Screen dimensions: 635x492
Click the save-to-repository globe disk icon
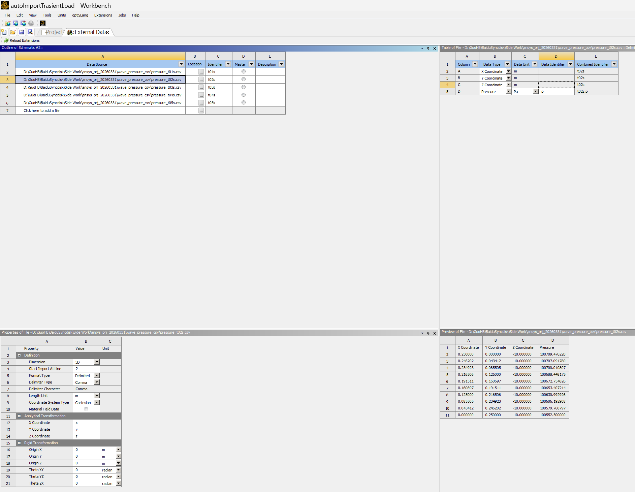15,23
